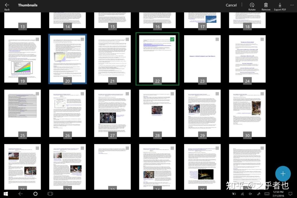Check the selection box on page 20

[82, 39]
